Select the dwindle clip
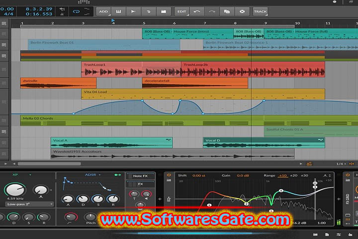This screenshot has height=239, width=358. click(58, 83)
